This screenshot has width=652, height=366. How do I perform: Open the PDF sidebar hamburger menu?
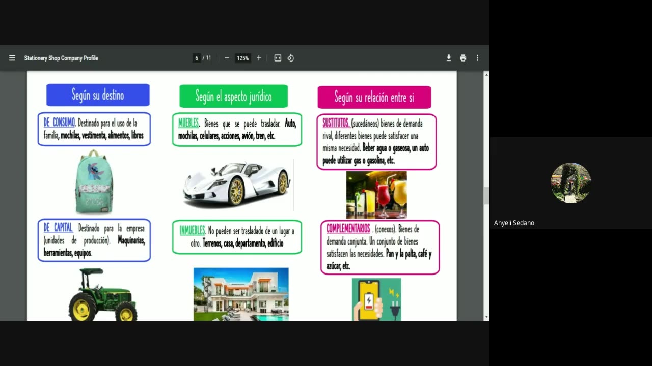tap(12, 58)
